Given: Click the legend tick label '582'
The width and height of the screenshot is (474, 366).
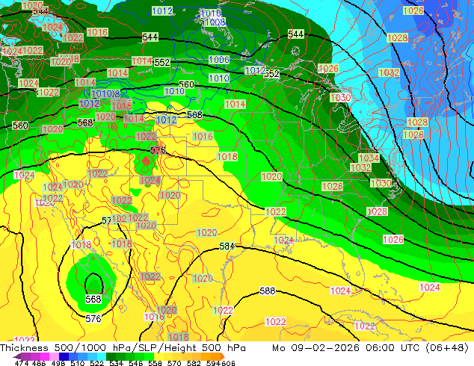Looking at the screenshot, I should pos(194,363).
